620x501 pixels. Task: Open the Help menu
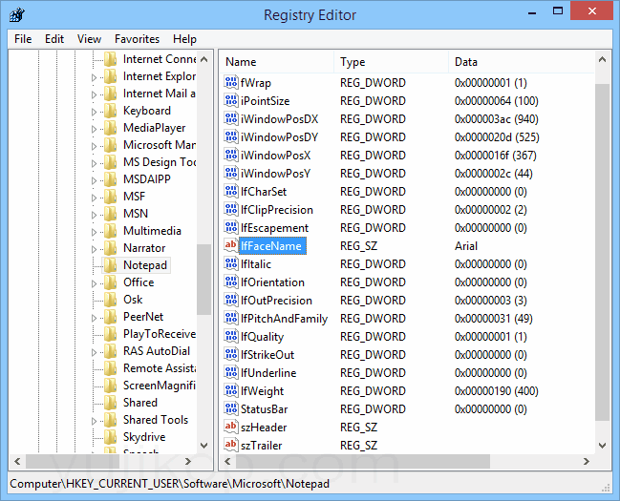point(184,39)
